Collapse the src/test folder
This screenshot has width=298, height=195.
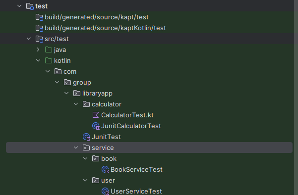click(x=29, y=39)
